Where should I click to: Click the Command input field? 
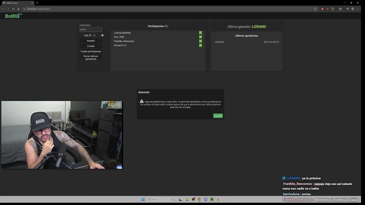coord(91,29)
